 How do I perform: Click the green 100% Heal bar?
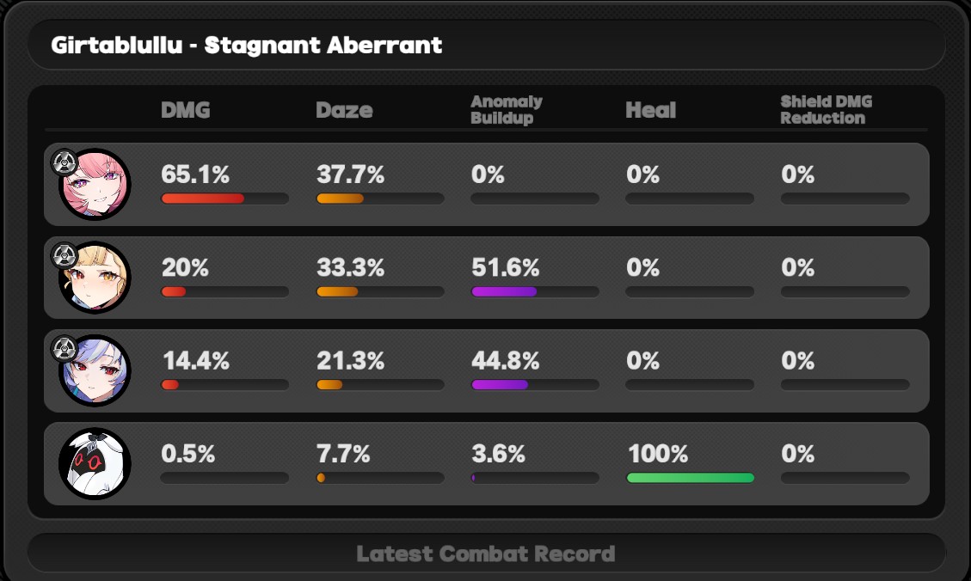tap(690, 478)
